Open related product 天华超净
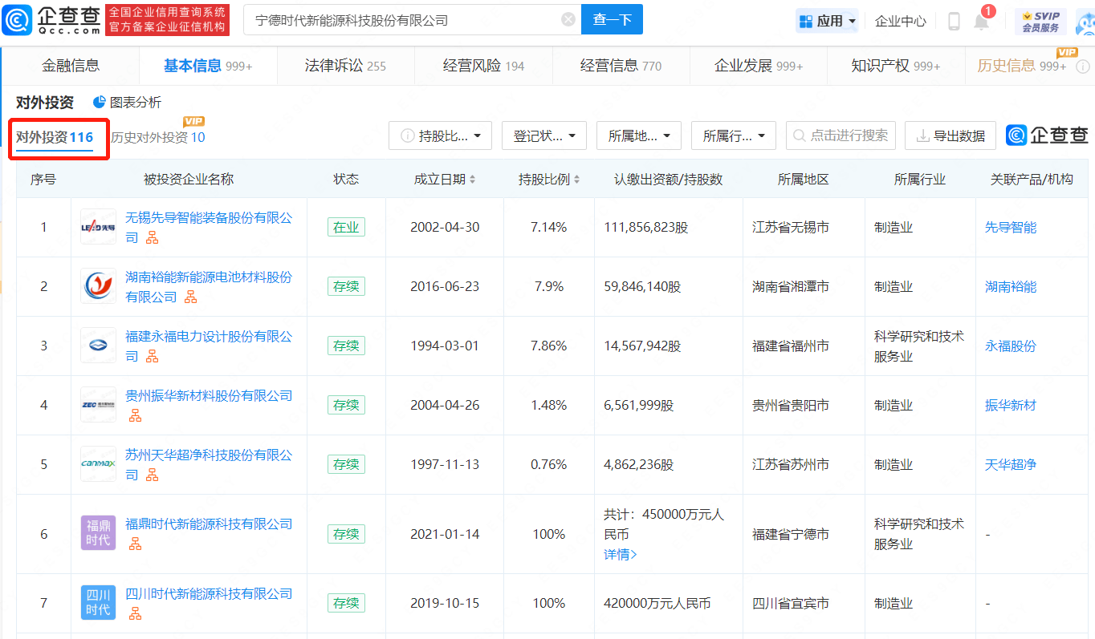 pyautogui.click(x=1011, y=464)
